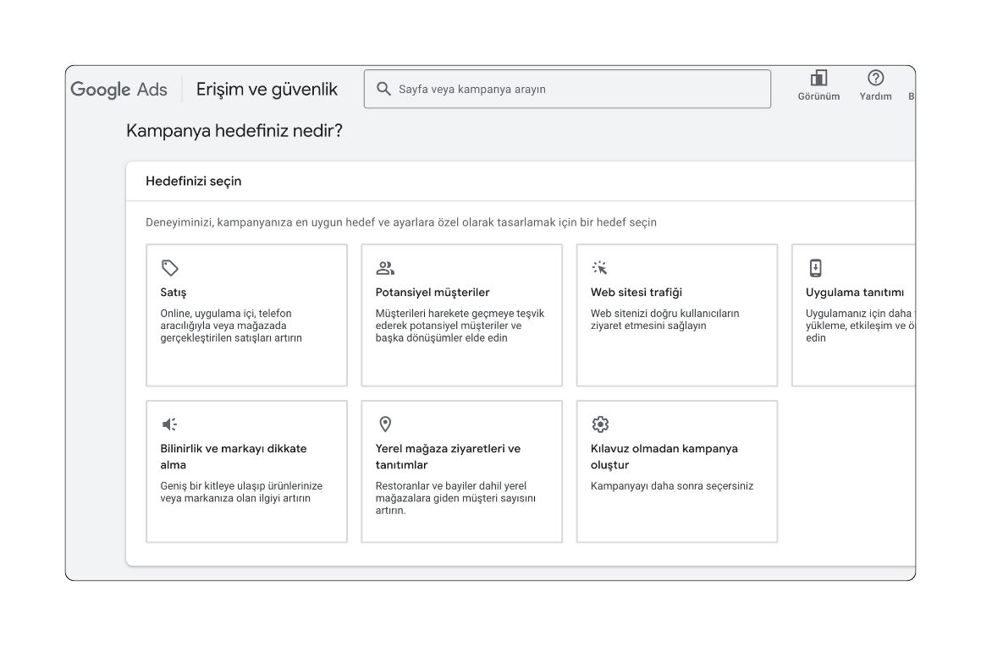Viewport: 981px width, 646px height.
Task: Click the Google Ads logo
Action: [118, 89]
